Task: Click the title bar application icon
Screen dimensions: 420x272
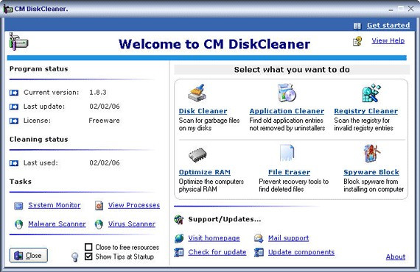Action: point(8,9)
